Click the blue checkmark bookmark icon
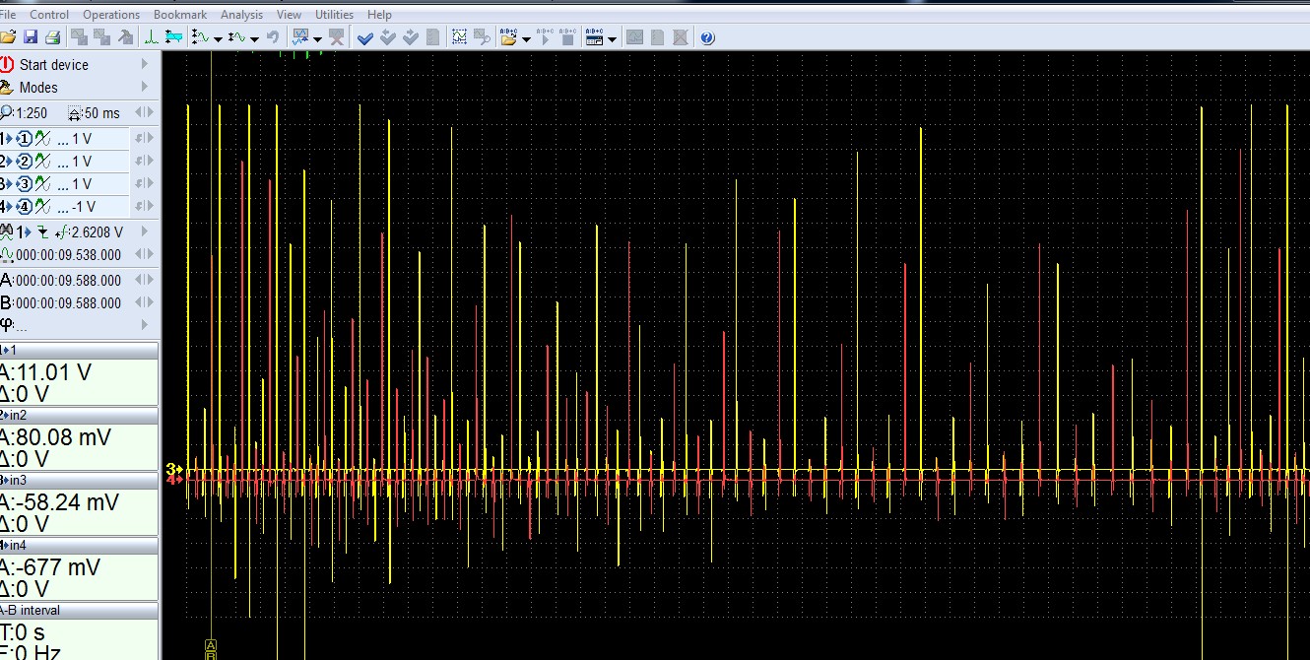Image resolution: width=1310 pixels, height=660 pixels. coord(365,37)
